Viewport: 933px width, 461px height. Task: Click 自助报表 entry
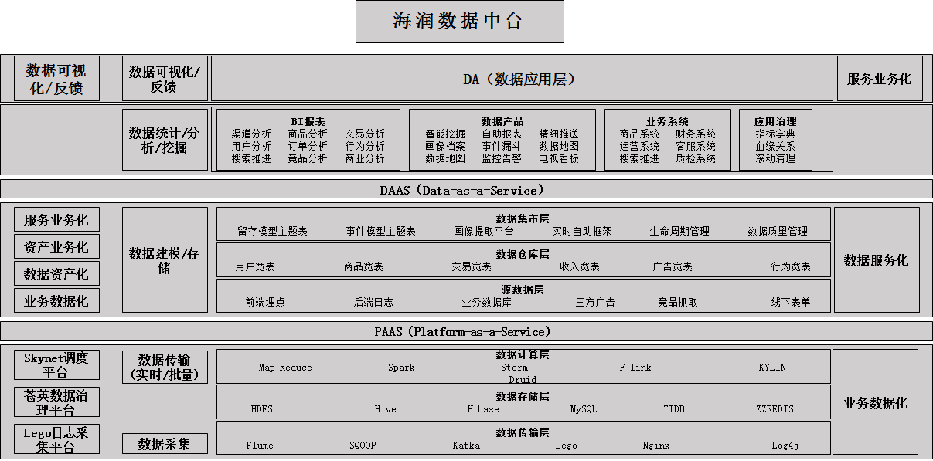502,134
